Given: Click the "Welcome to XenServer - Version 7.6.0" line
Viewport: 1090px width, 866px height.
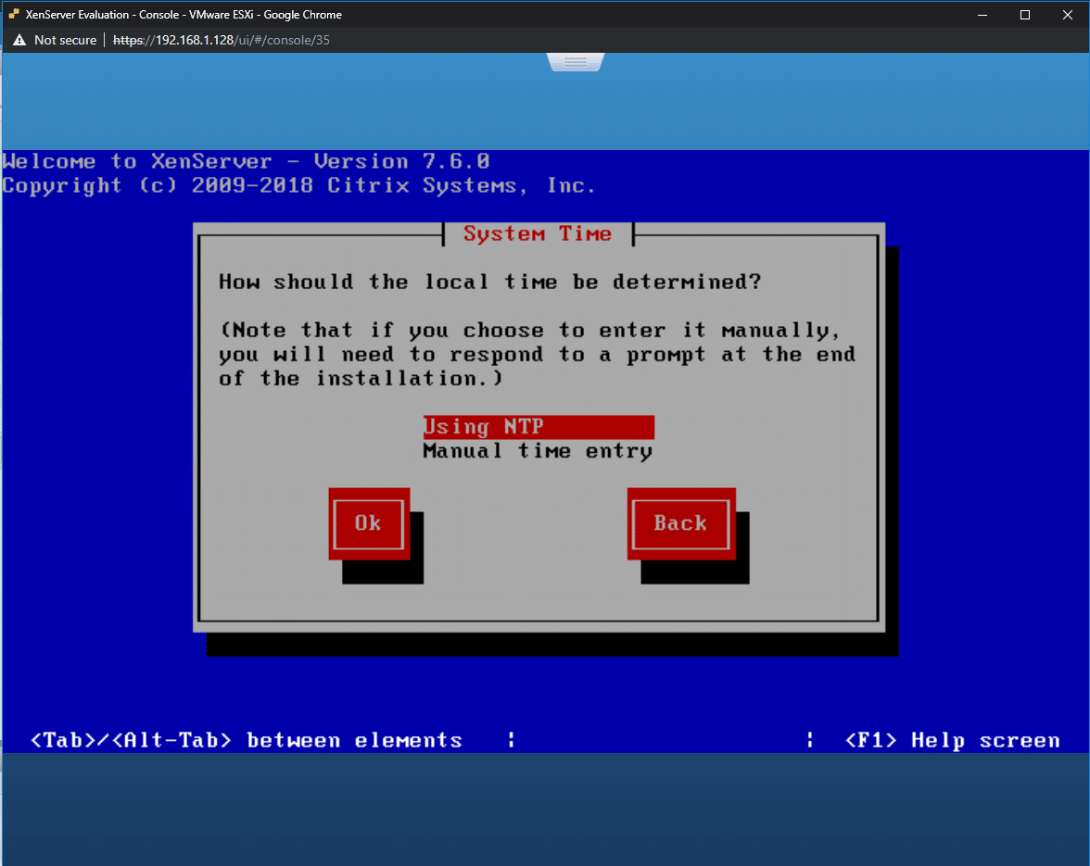Looking at the screenshot, I should click(x=247, y=162).
